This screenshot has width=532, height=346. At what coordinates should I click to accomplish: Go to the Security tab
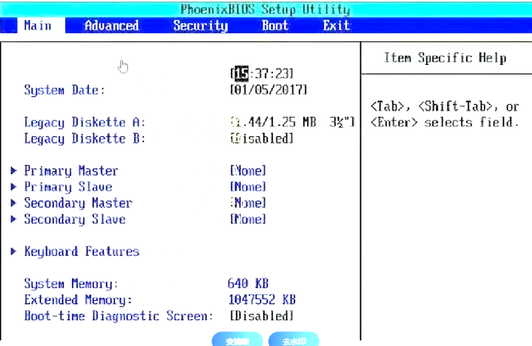coord(201,25)
